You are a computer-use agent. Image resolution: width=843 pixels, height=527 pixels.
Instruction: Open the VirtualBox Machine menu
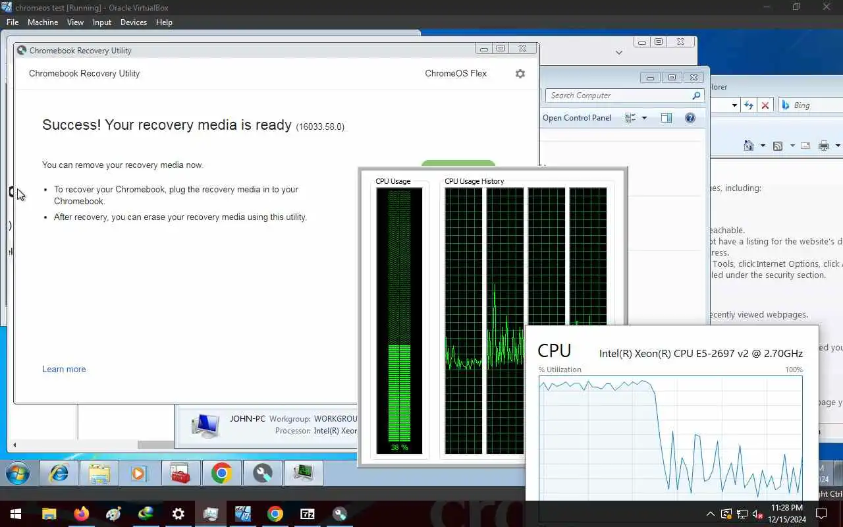43,22
